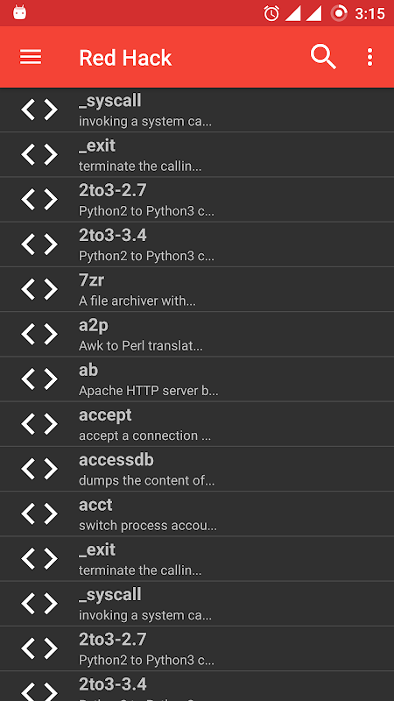Select acct switch process accounting entry
Image resolution: width=394 pixels, height=701 pixels.
tap(197, 513)
